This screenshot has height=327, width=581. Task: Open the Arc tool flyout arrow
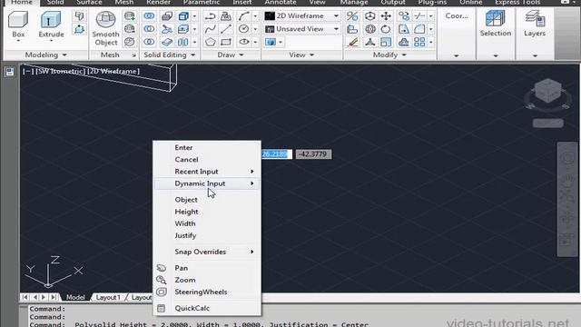click(255, 16)
